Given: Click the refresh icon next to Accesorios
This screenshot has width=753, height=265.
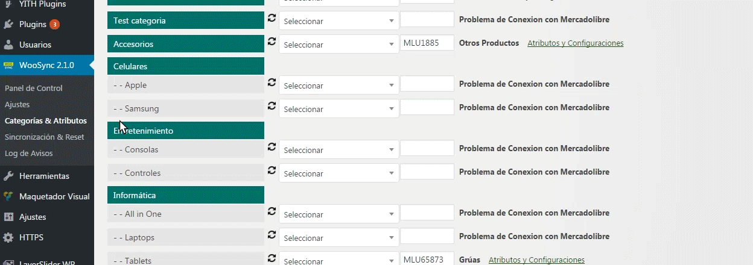Looking at the screenshot, I should (272, 42).
